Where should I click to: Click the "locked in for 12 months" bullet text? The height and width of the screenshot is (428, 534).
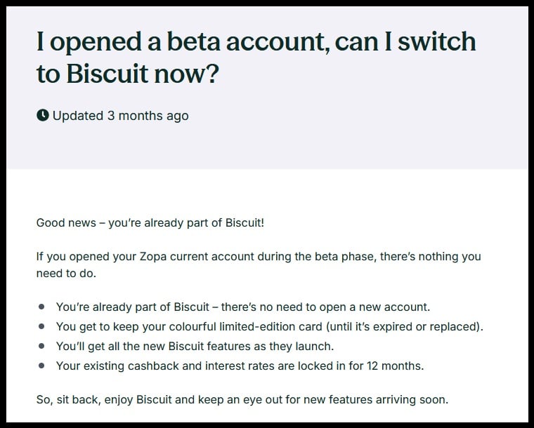[x=240, y=366]
